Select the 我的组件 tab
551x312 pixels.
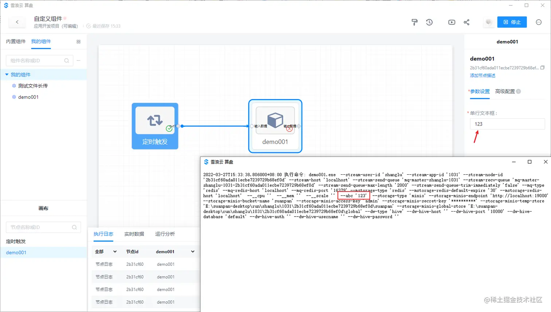(x=41, y=42)
